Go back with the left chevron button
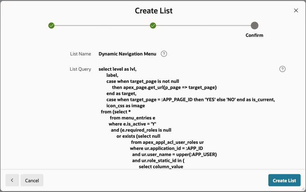 [x=12, y=180]
